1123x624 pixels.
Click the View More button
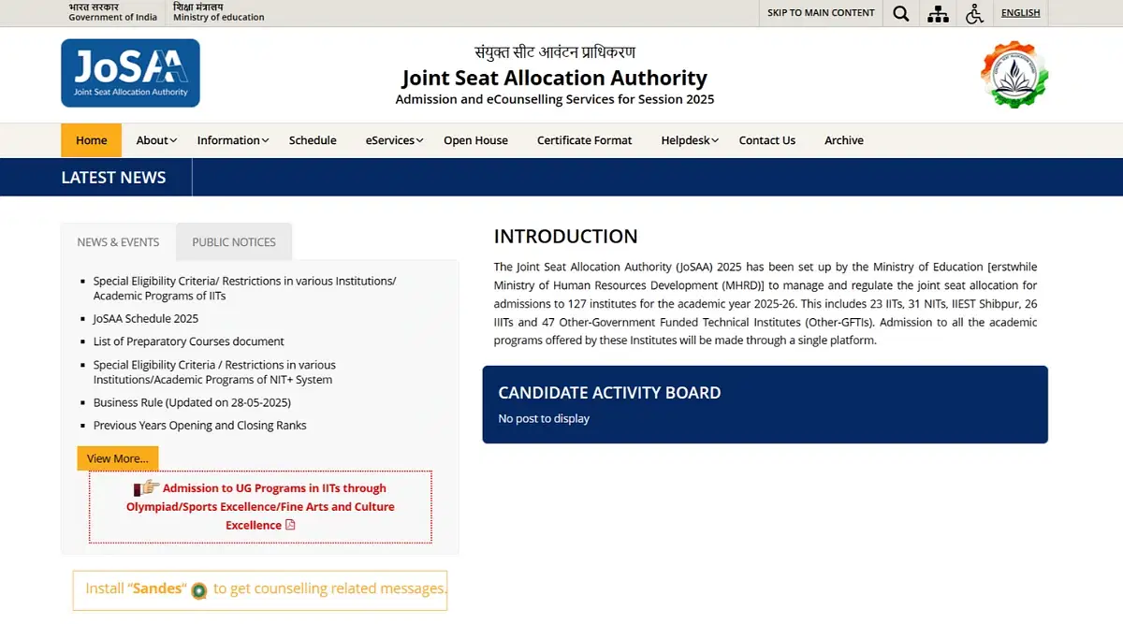118,458
